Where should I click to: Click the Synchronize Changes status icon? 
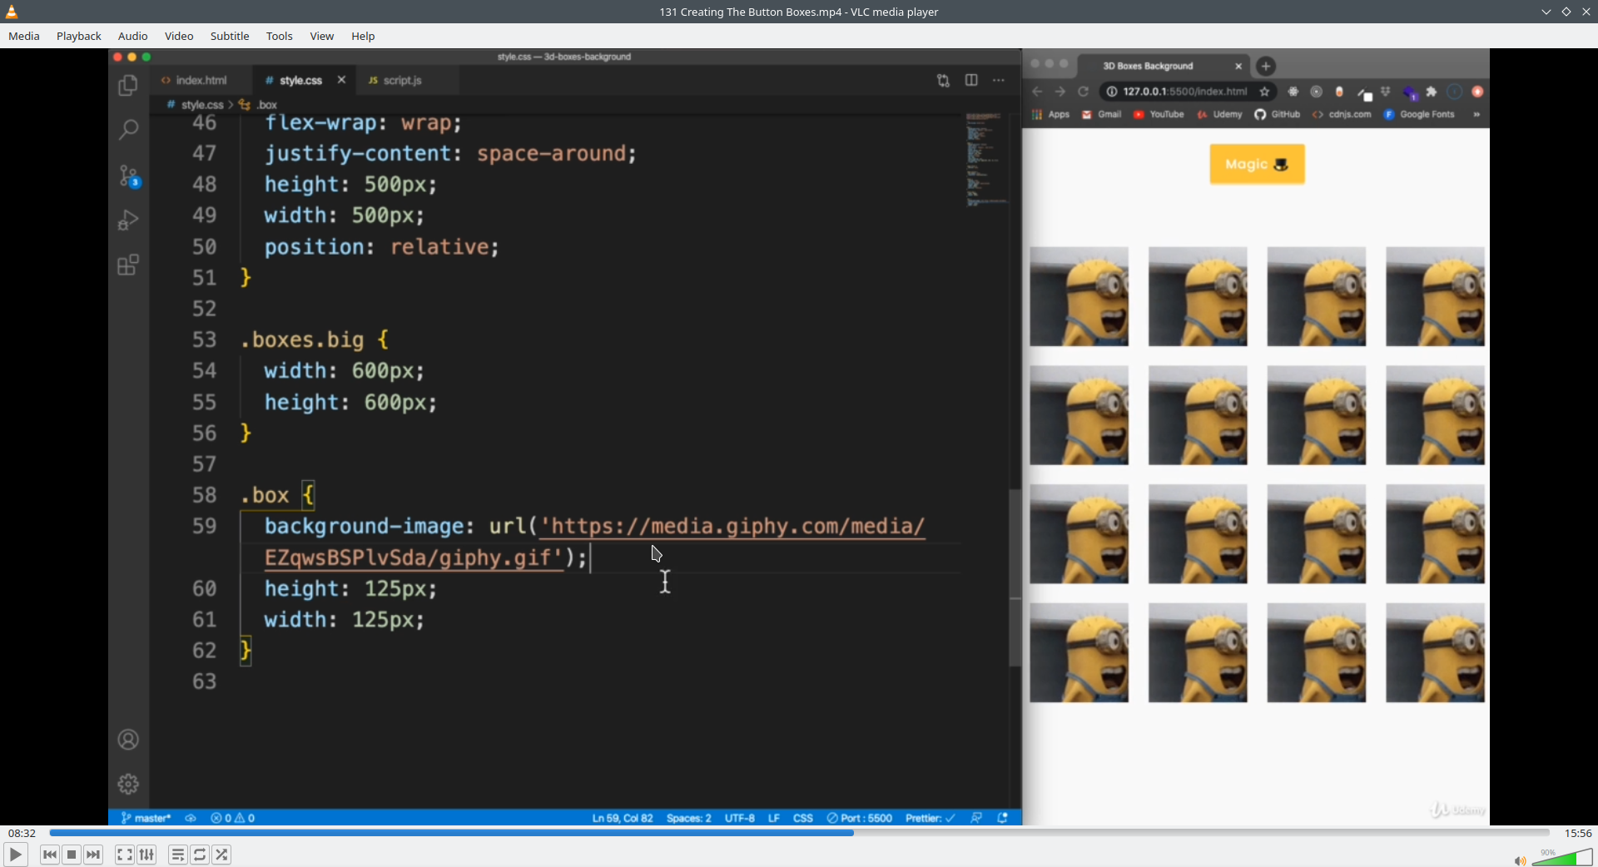tap(191, 819)
